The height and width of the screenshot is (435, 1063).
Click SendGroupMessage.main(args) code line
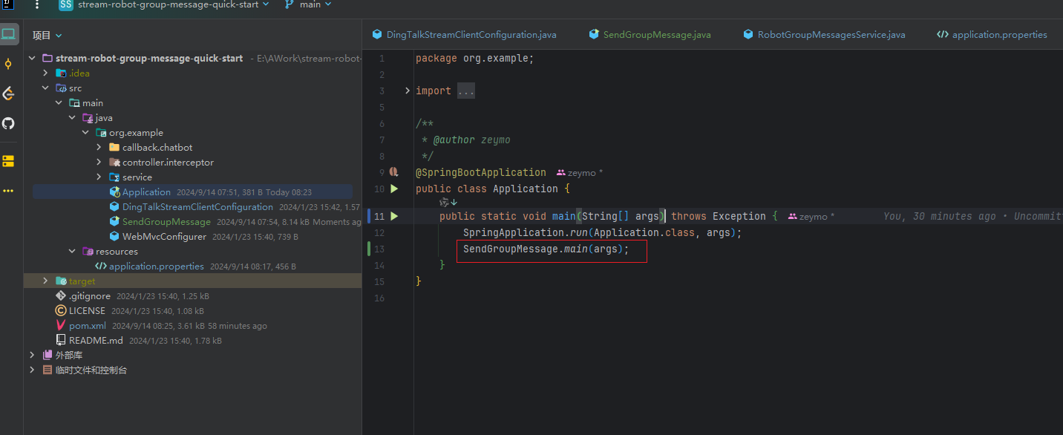coord(546,249)
